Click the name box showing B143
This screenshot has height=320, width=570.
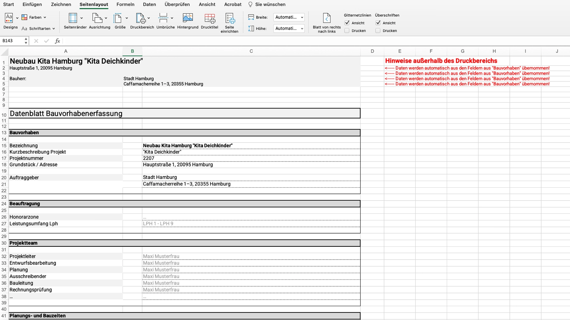12,41
